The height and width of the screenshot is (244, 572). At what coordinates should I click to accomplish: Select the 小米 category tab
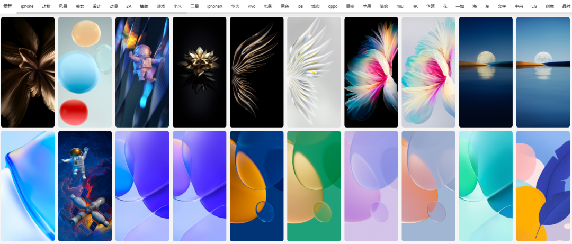[x=177, y=6]
